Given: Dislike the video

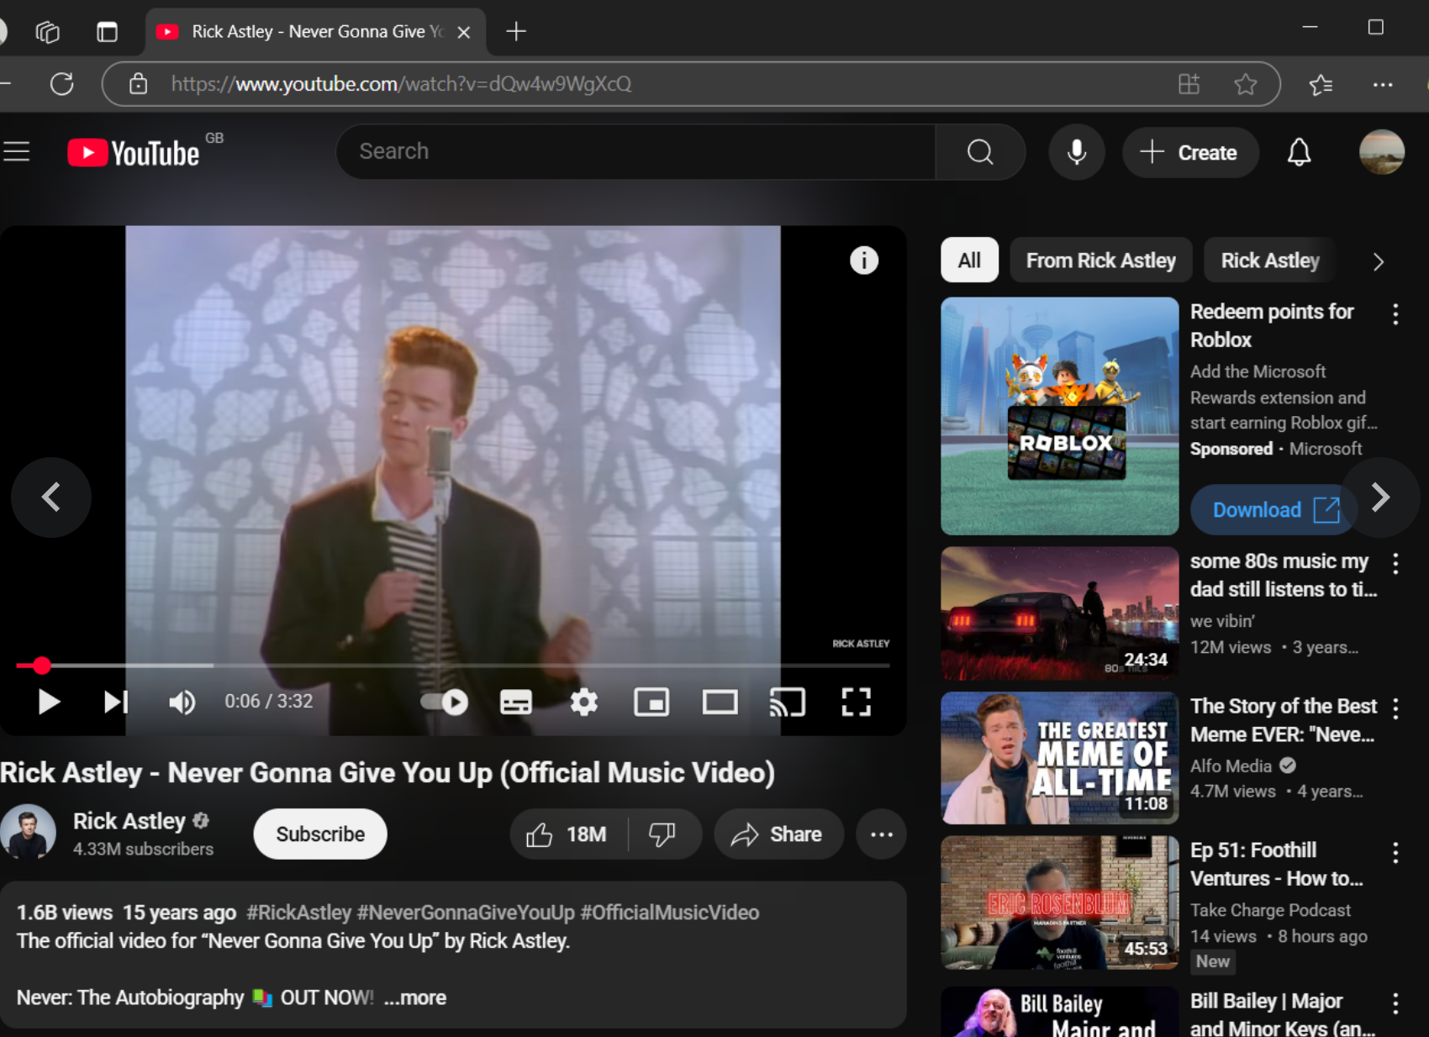Looking at the screenshot, I should 663,834.
